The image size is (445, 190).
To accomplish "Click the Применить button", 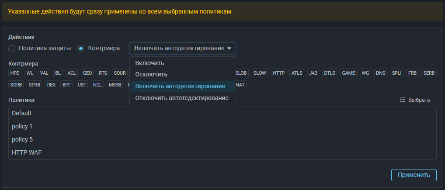I will 414,175.
